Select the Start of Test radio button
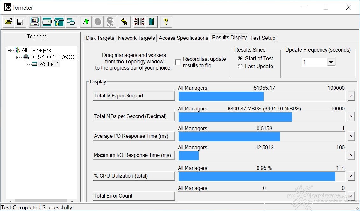Screen dimensions: 360x211 pyautogui.click(x=240, y=58)
